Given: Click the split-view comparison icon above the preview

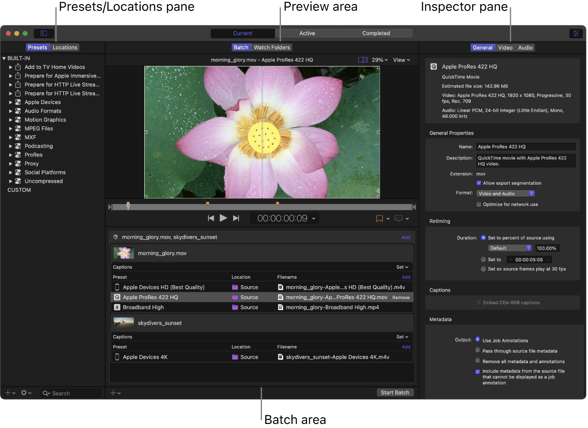Looking at the screenshot, I should (363, 59).
